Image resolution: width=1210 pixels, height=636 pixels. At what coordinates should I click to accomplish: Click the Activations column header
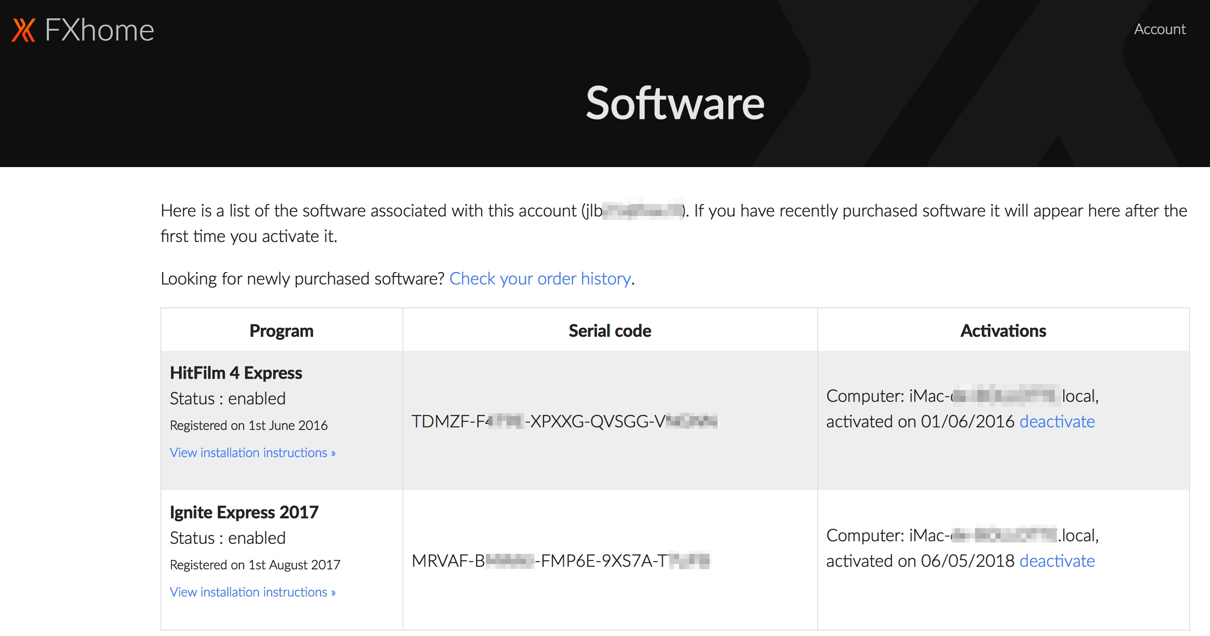(1003, 331)
